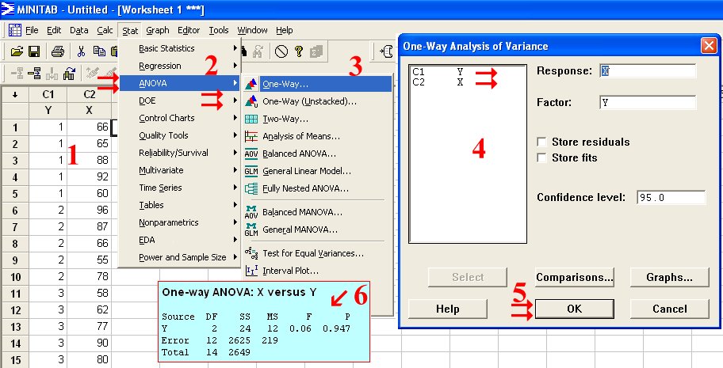Open the Edit menu
This screenshot has height=368, width=723.
(x=54, y=30)
